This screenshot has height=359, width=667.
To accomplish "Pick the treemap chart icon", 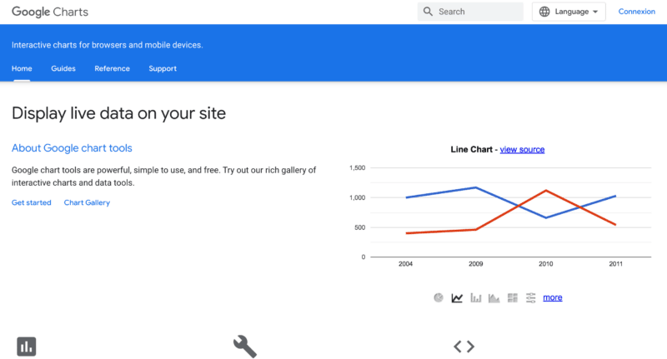I will (513, 297).
